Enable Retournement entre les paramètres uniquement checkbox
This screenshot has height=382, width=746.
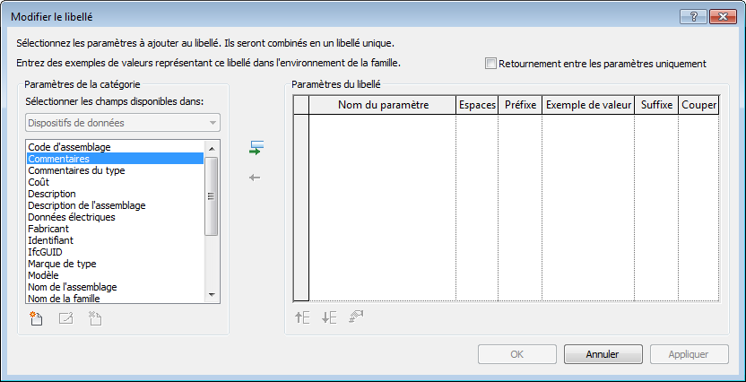pos(490,64)
